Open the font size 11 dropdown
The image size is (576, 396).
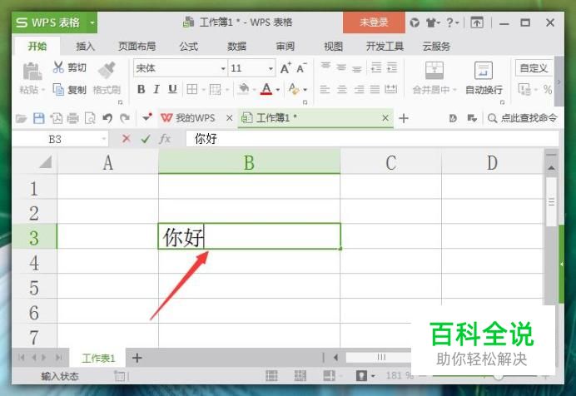(x=271, y=68)
